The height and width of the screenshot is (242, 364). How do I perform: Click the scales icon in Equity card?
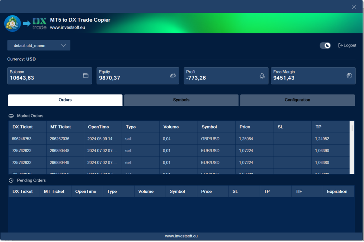click(x=173, y=76)
